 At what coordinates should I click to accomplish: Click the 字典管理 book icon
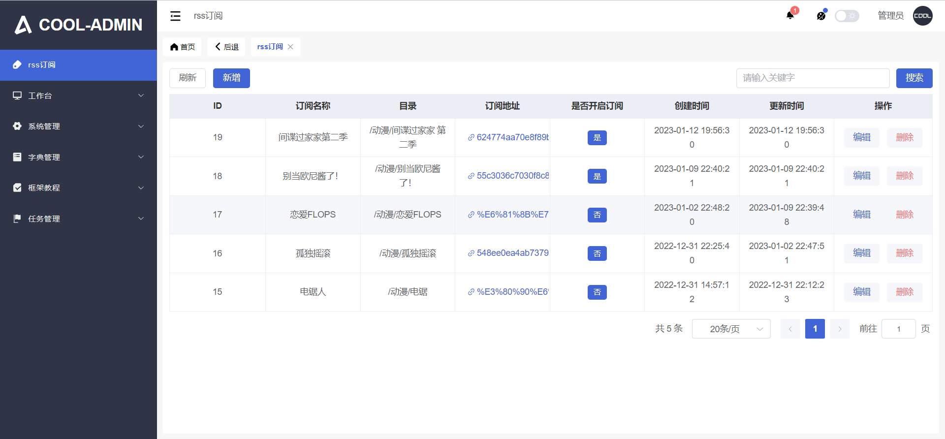(17, 157)
